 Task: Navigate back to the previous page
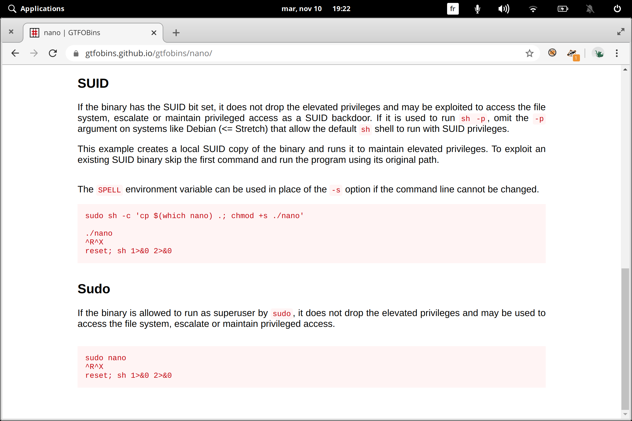(x=15, y=53)
